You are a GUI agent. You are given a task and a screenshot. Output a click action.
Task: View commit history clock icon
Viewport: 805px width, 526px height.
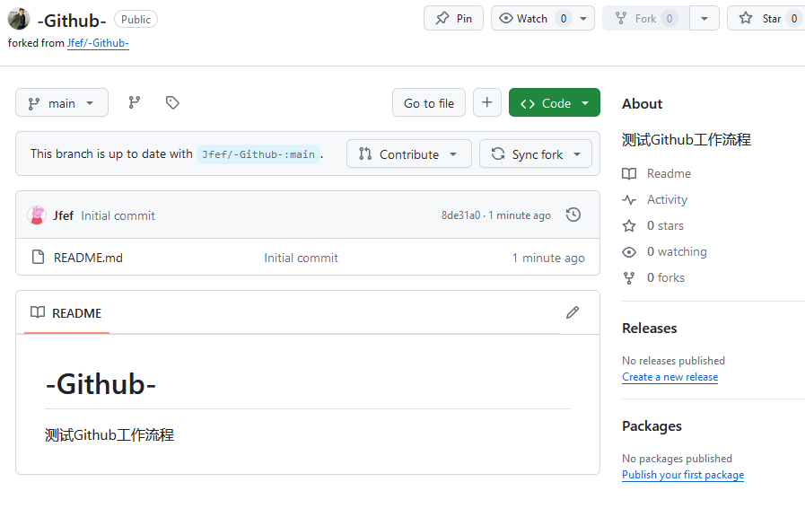click(x=573, y=215)
